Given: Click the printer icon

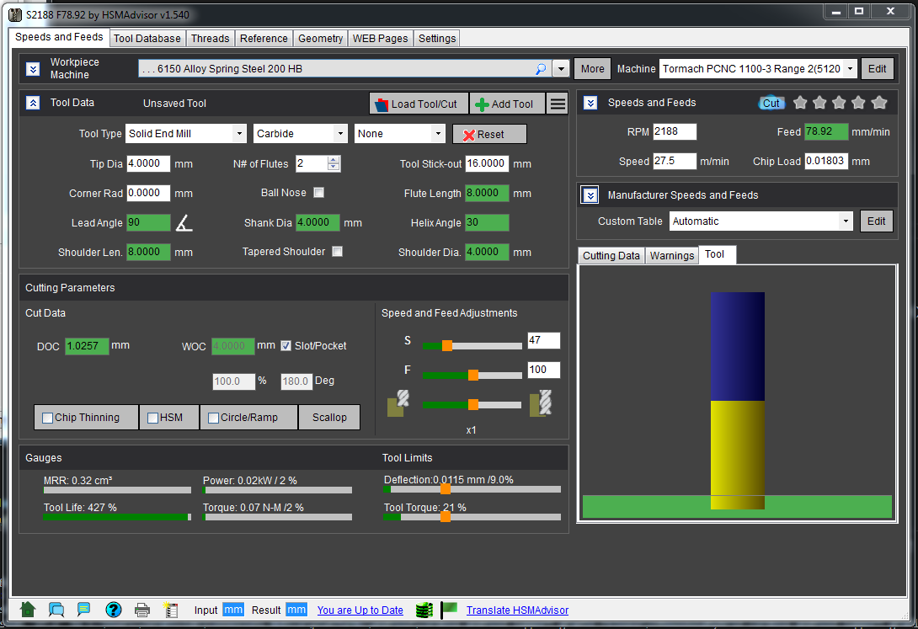Looking at the screenshot, I should click(142, 610).
